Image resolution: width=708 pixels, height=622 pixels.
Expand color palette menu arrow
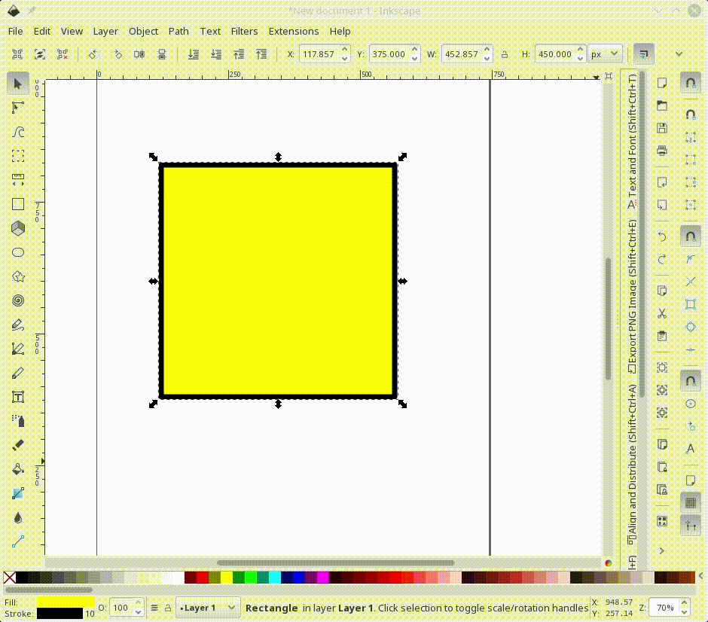click(700, 576)
